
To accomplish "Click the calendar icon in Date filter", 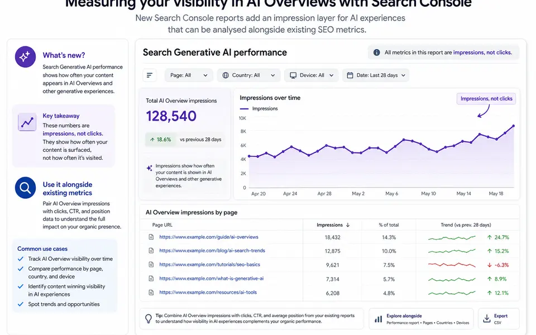I will click(350, 75).
